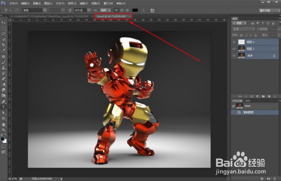Select the Move tool
Viewport: 281px width, 181px height.
3,23
